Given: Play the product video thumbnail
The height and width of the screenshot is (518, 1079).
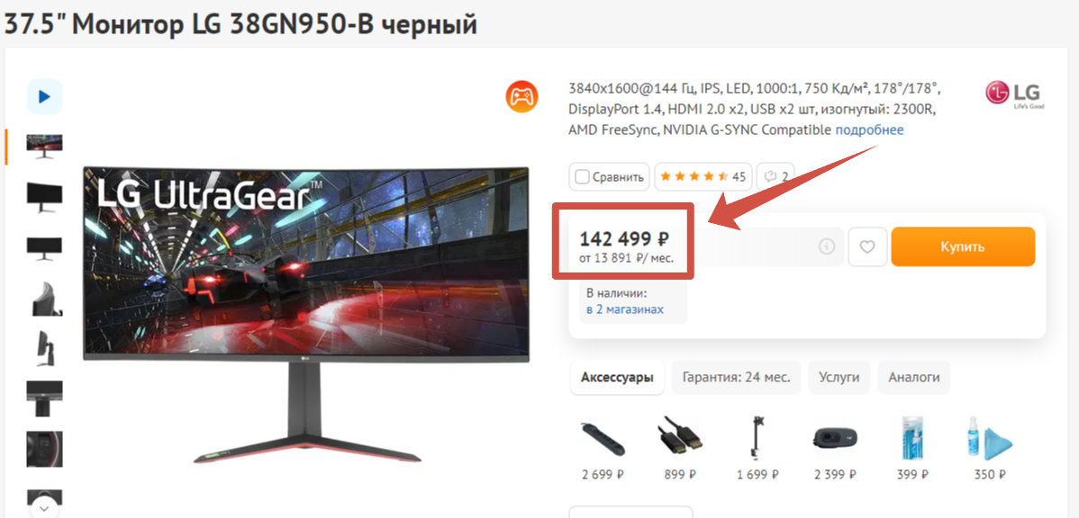Looking at the screenshot, I should tap(45, 97).
